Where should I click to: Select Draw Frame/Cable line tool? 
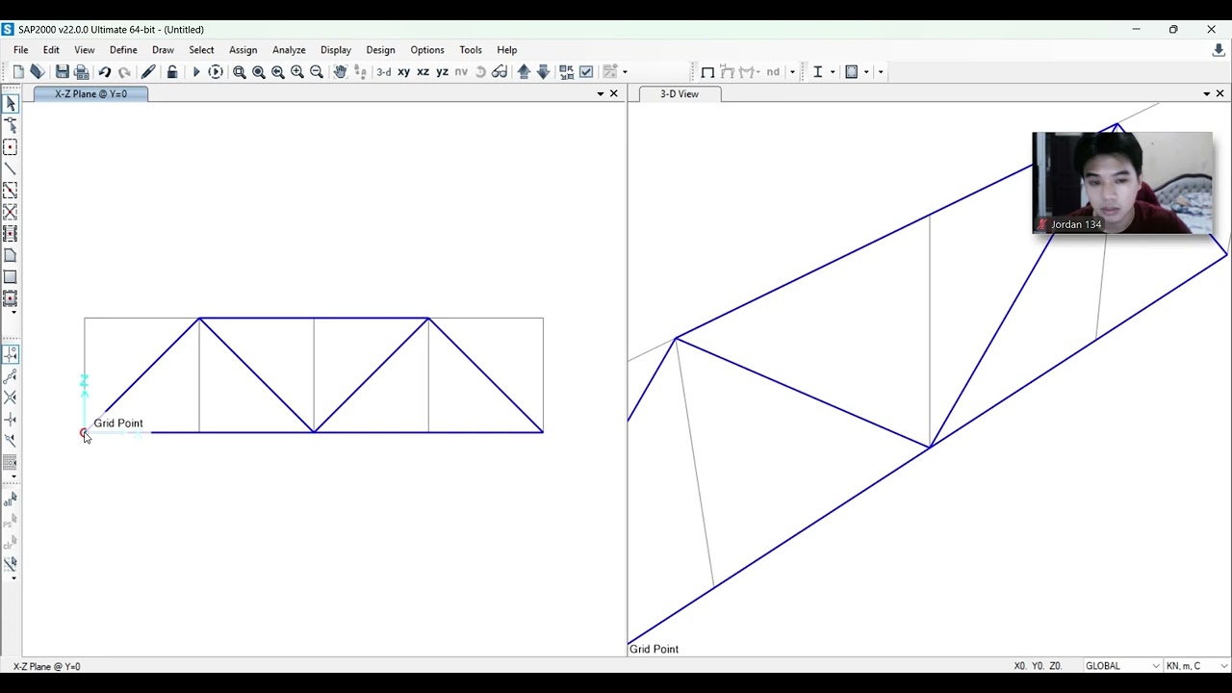pos(11,169)
